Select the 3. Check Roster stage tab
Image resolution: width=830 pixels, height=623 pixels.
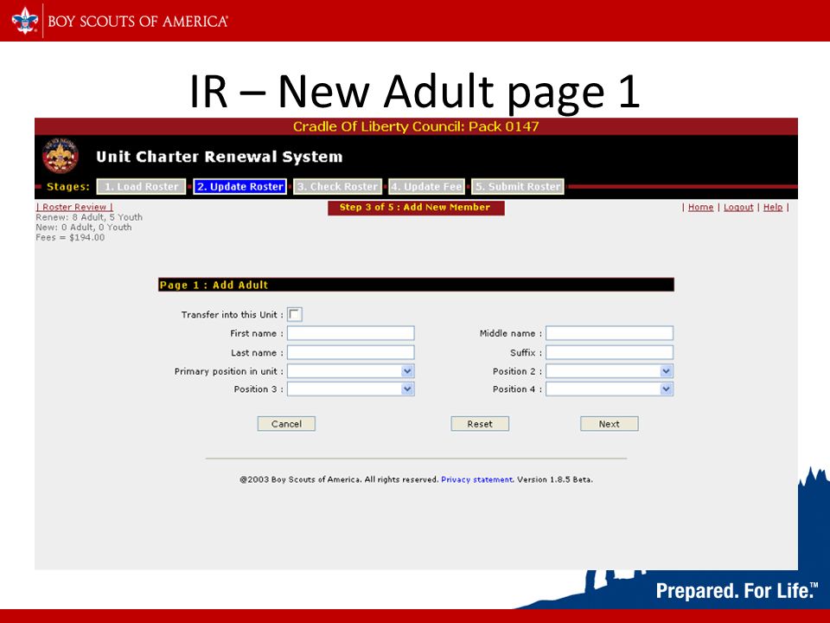(x=338, y=187)
